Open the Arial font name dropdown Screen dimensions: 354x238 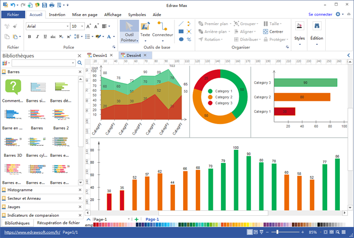[47, 26]
